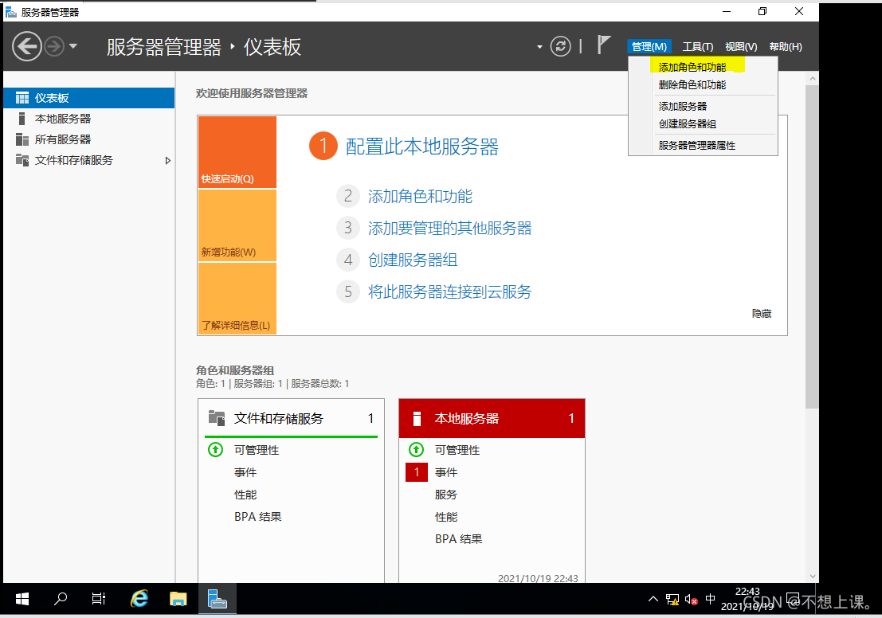
Task: Click green status icon in 文件和存储服务 tile
Action: click(x=215, y=450)
